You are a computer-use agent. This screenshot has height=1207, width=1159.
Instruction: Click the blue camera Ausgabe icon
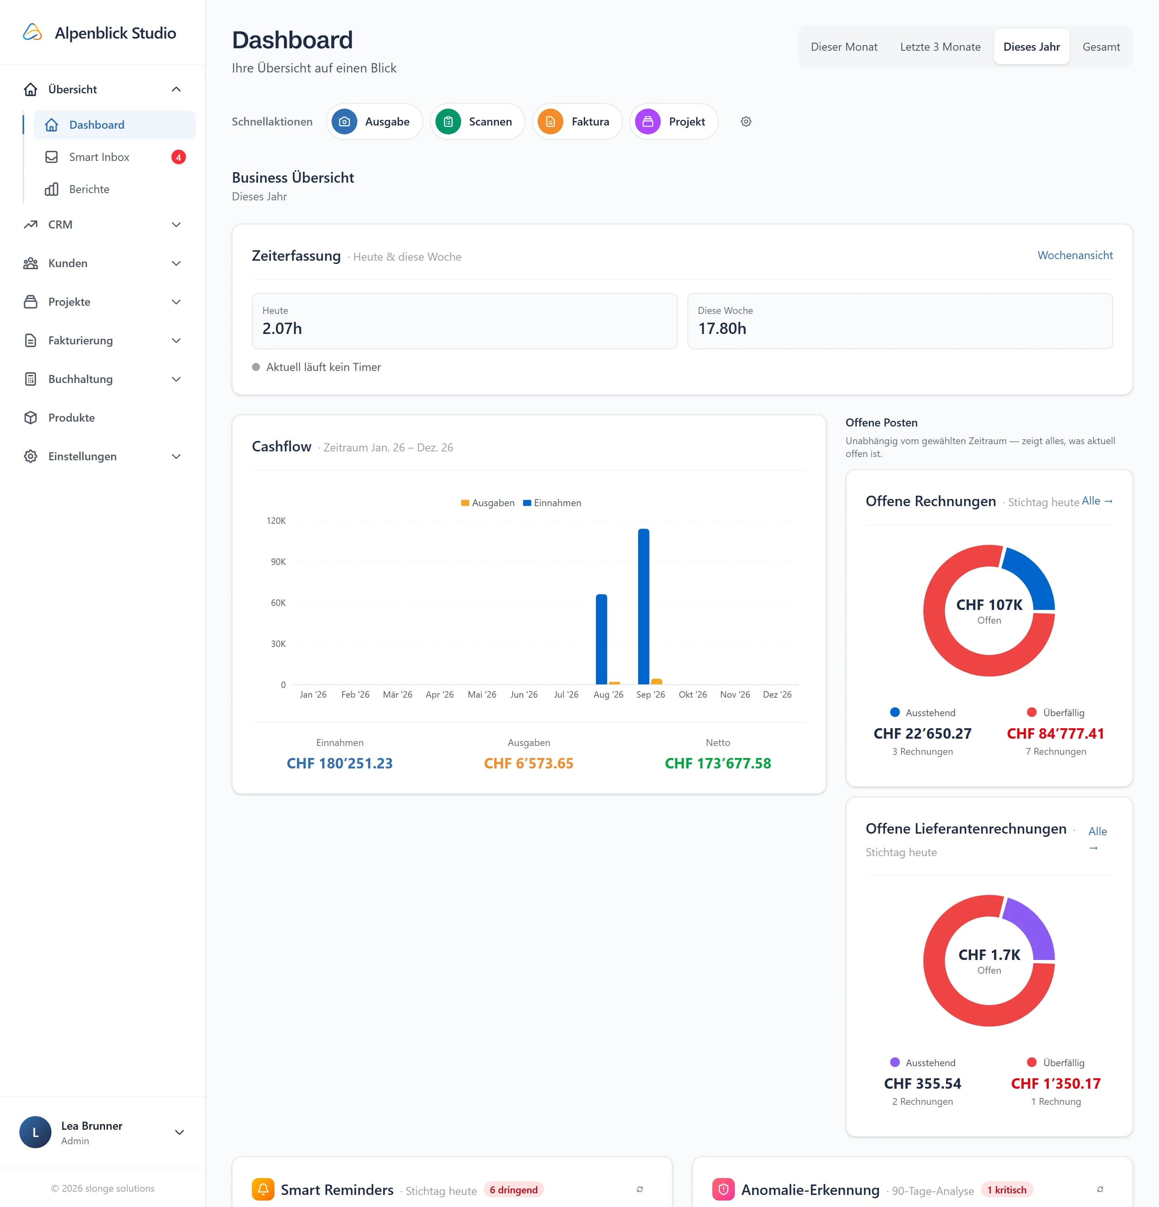click(344, 122)
